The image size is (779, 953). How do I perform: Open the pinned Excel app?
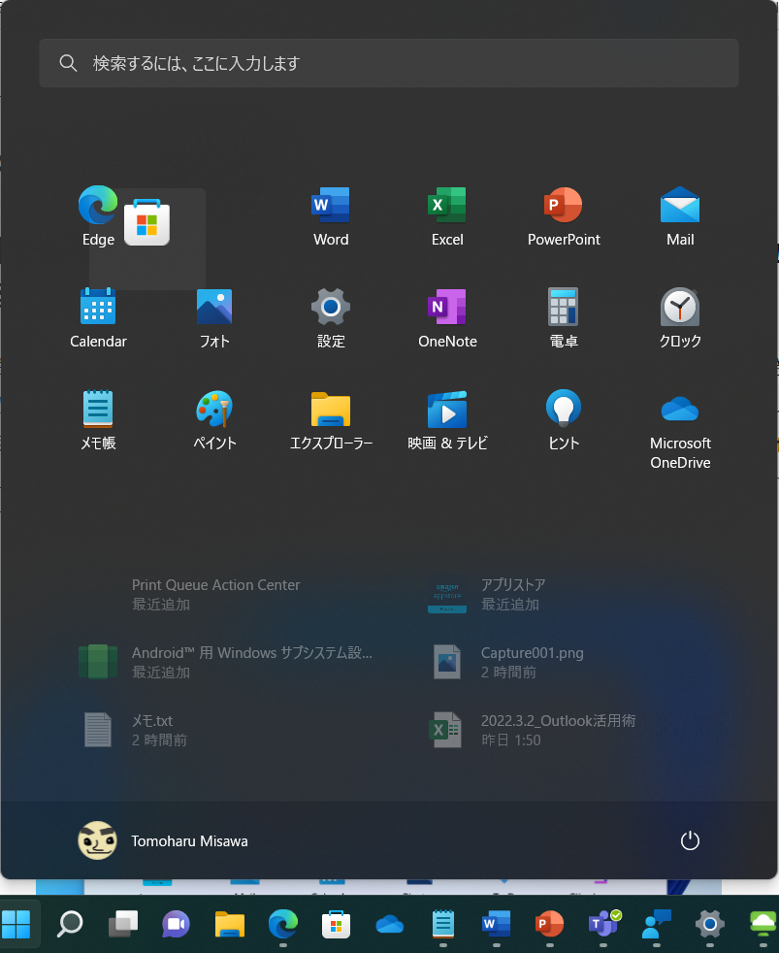tap(447, 216)
